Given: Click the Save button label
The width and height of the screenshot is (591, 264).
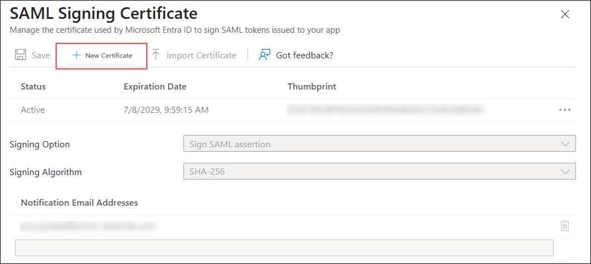Looking at the screenshot, I should coord(41,56).
